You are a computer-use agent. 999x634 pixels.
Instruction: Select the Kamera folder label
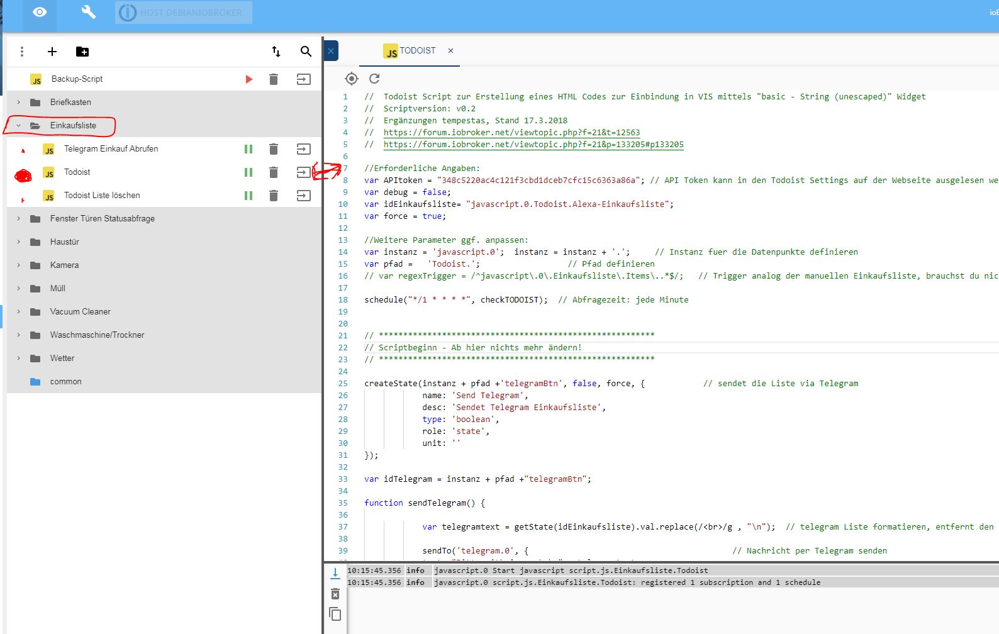[x=64, y=265]
